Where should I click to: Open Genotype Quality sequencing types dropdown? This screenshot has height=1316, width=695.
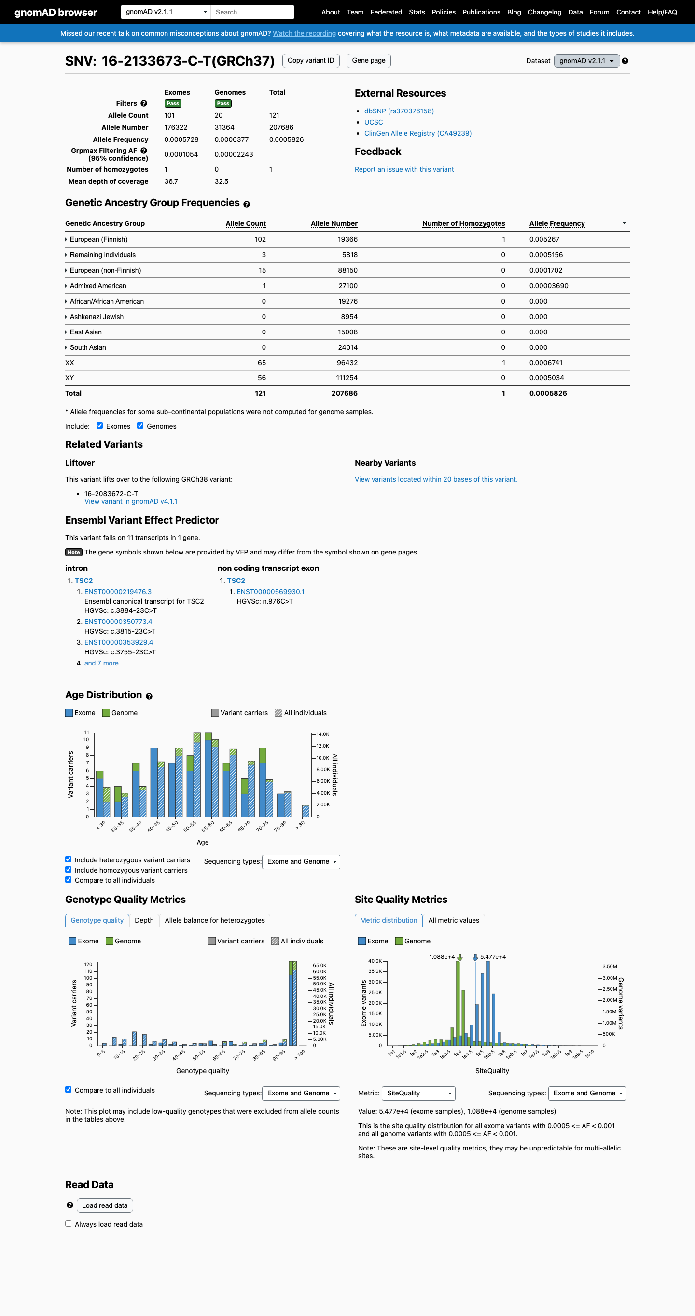click(x=301, y=1093)
